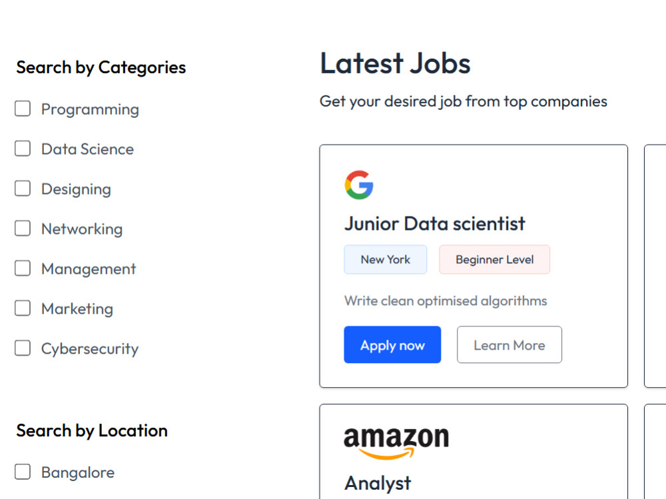Enable the Cybersecurity checkbox
Viewport: 666px width, 499px height.
pyautogui.click(x=23, y=348)
